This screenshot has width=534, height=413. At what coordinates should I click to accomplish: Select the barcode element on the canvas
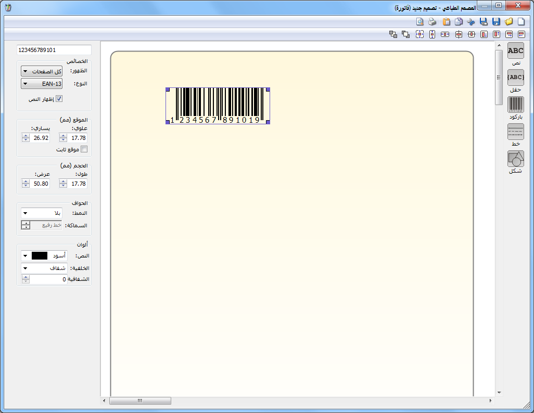click(218, 106)
